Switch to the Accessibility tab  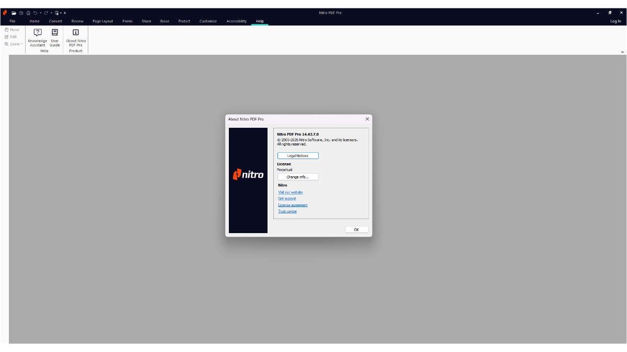(x=237, y=21)
